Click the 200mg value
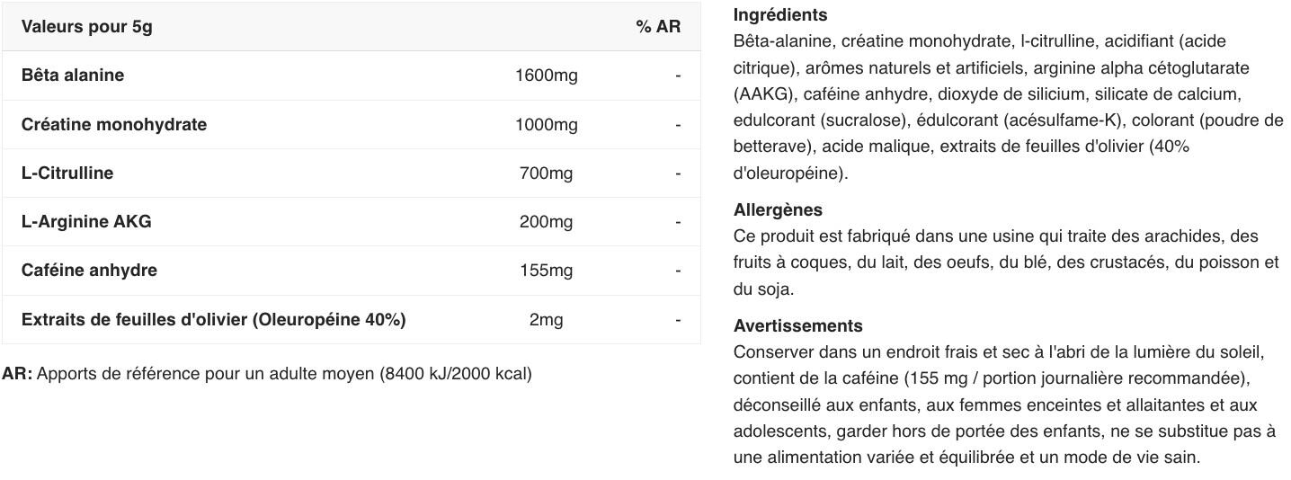The width and height of the screenshot is (1291, 480). pyautogui.click(x=546, y=222)
